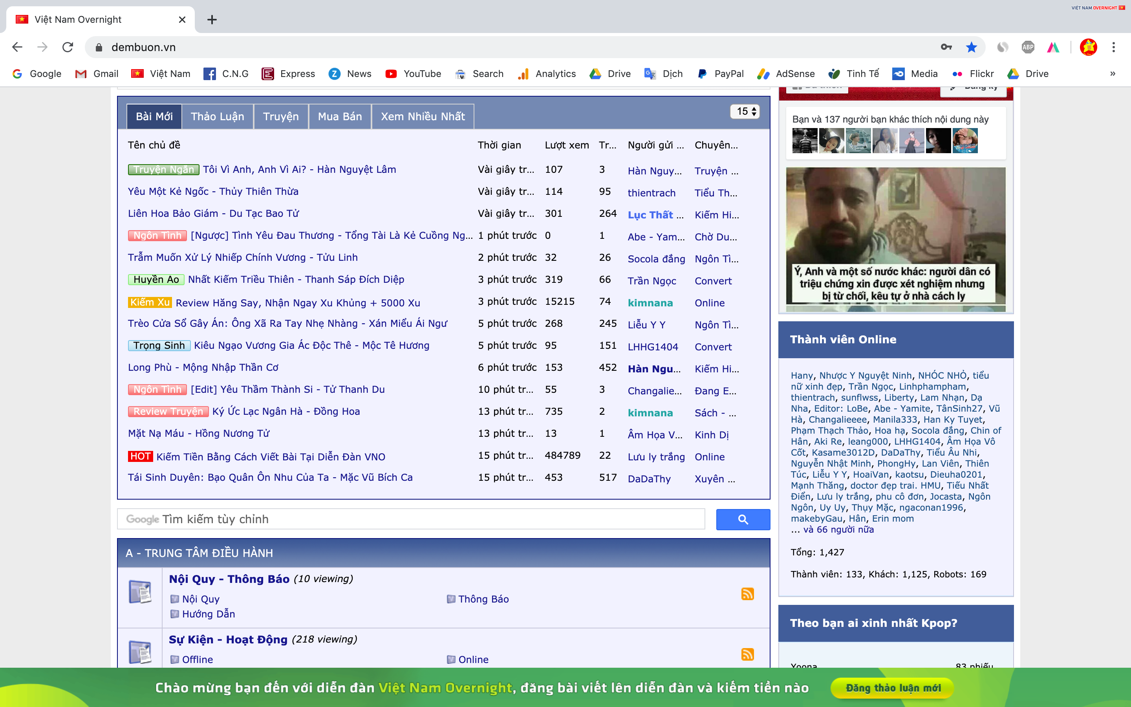Open Chrome three-dot menu
Screen dimensions: 1131x707
pyautogui.click(x=1113, y=47)
